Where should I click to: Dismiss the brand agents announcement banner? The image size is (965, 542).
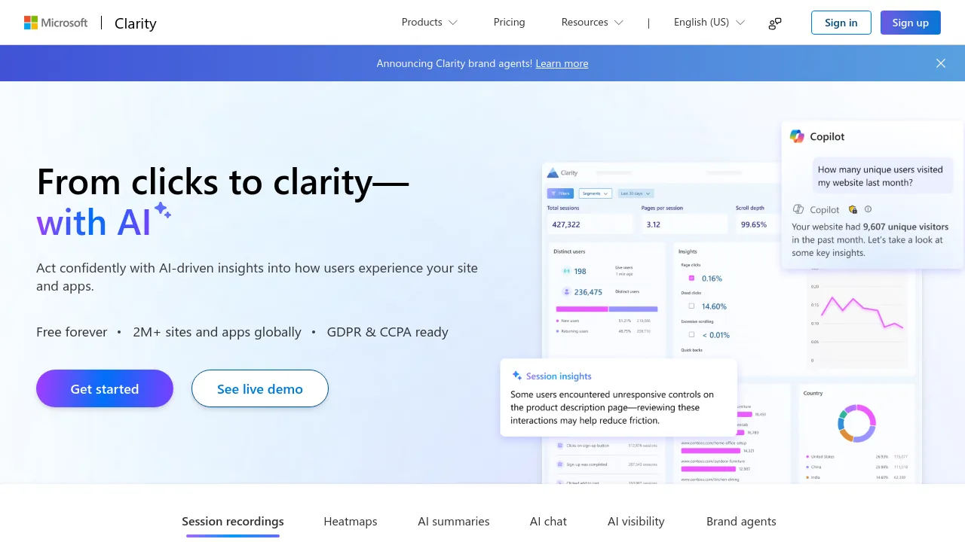click(941, 63)
